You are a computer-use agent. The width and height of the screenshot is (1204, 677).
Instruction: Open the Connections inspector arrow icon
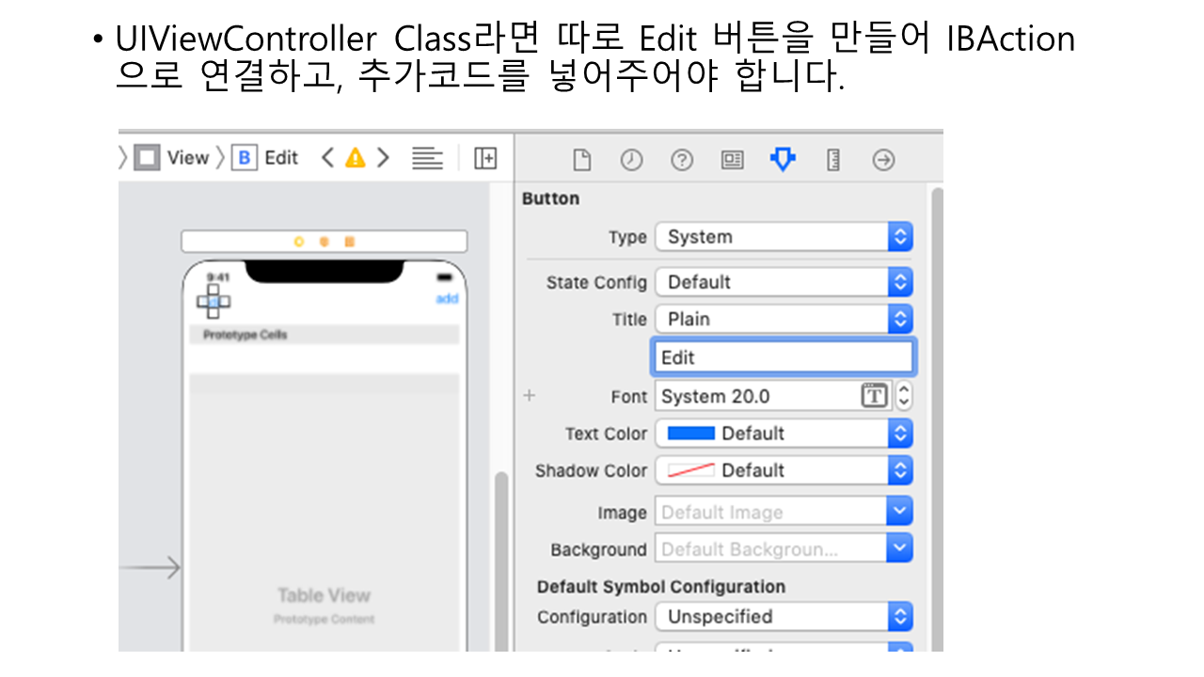pyautogui.click(x=883, y=161)
